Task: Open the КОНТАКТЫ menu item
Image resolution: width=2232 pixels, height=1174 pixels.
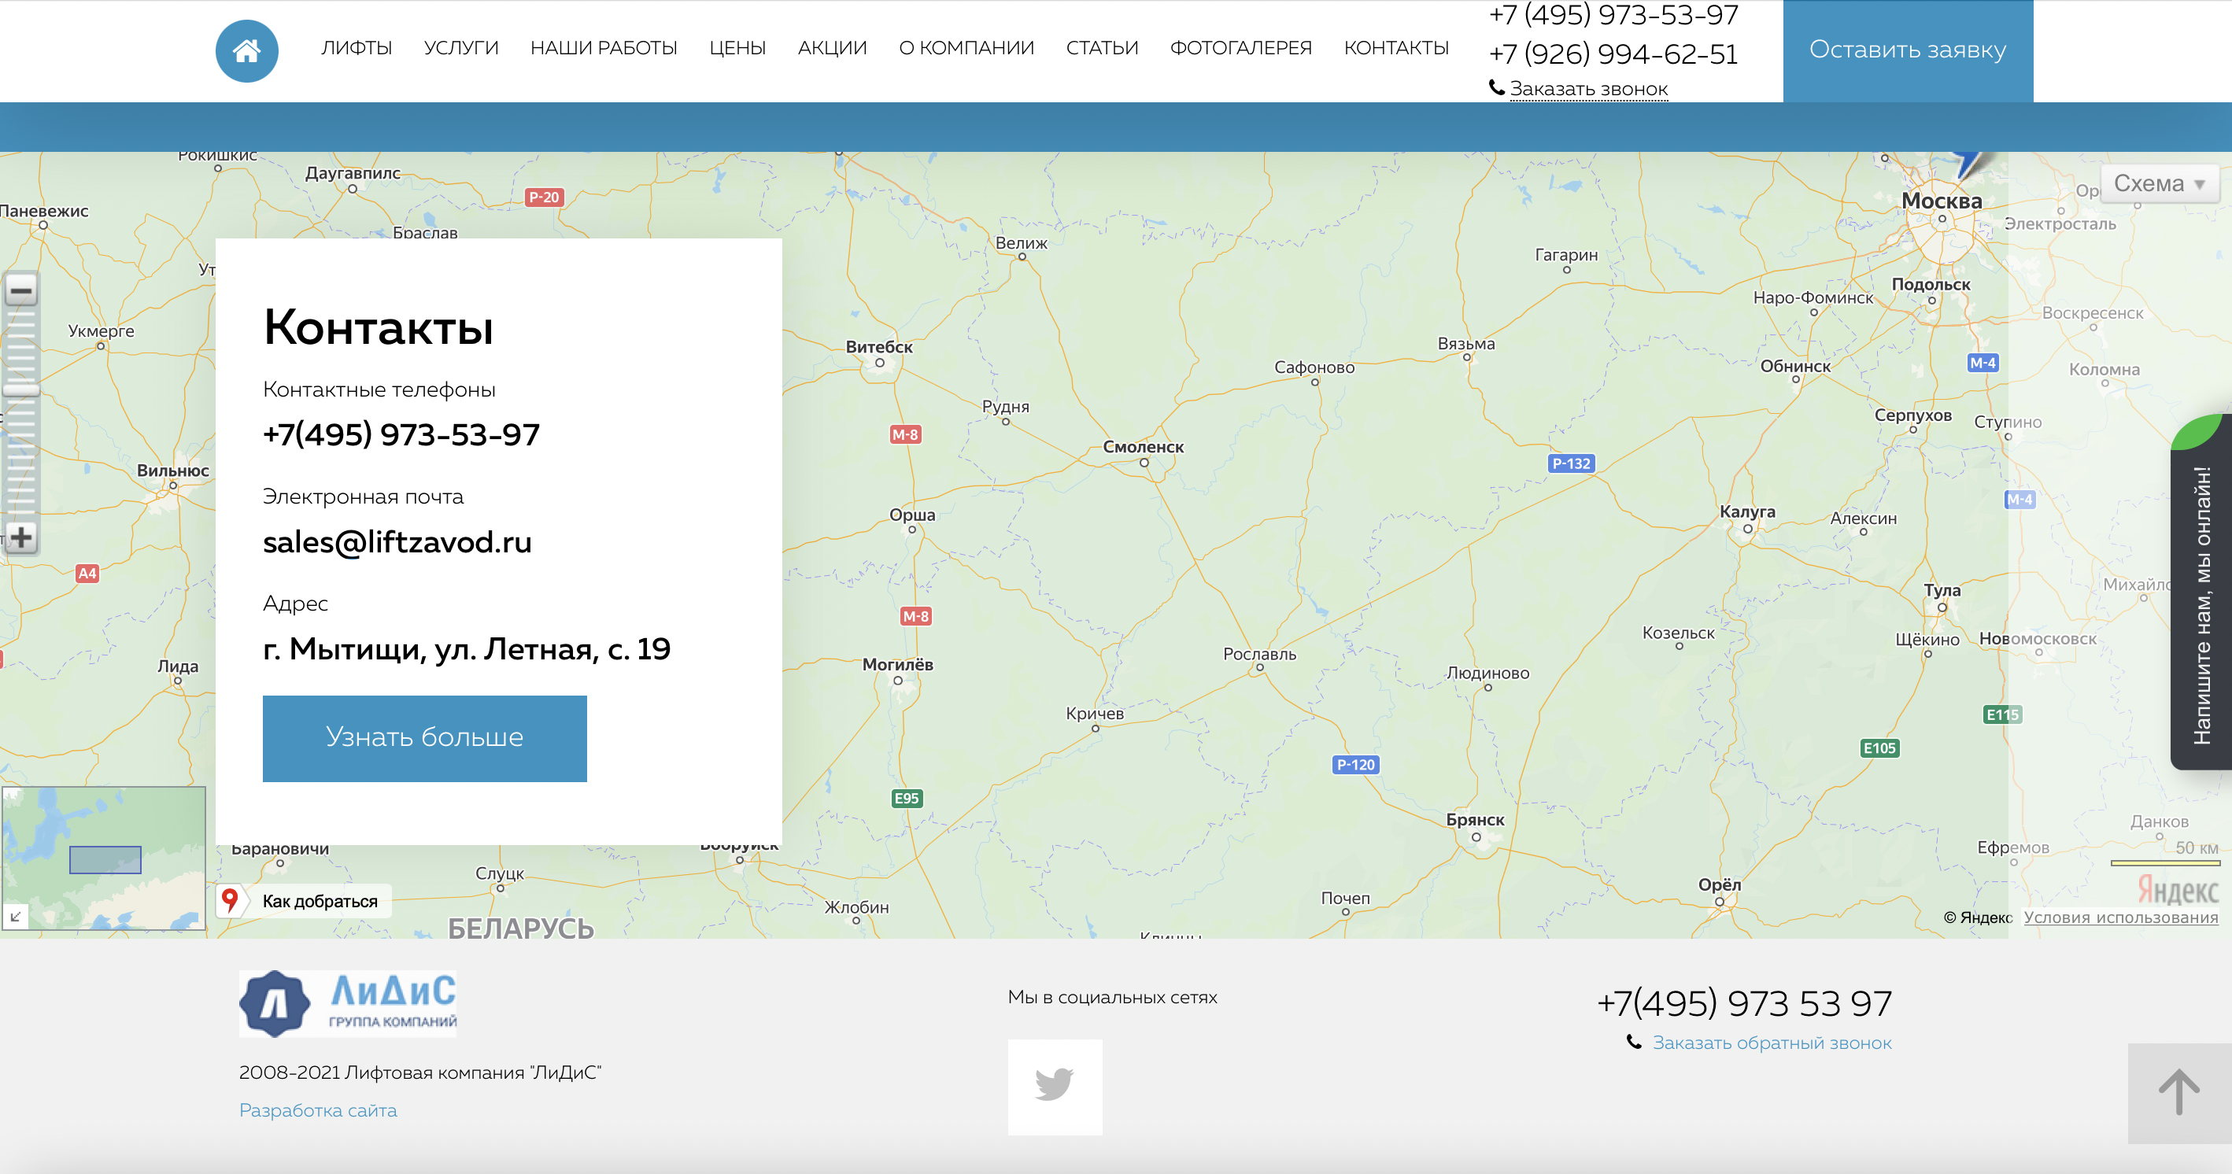Action: [x=1397, y=49]
